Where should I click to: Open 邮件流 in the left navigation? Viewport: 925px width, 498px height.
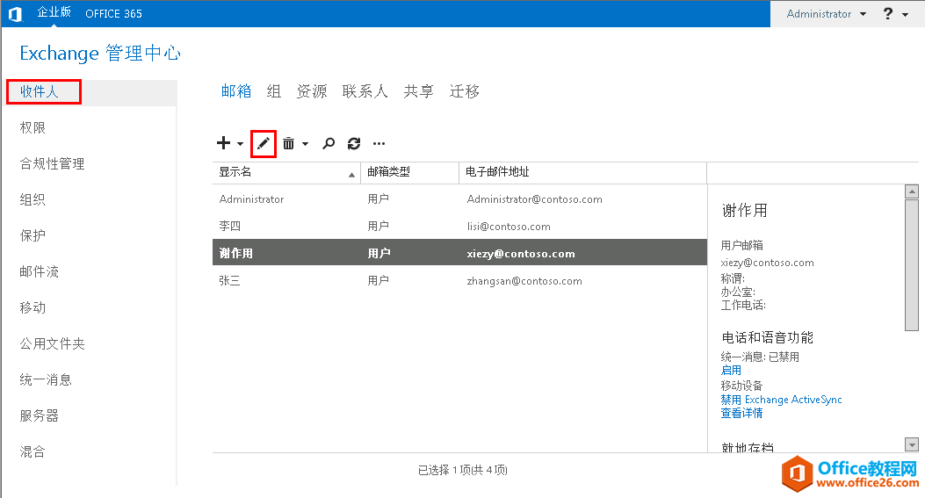[40, 271]
